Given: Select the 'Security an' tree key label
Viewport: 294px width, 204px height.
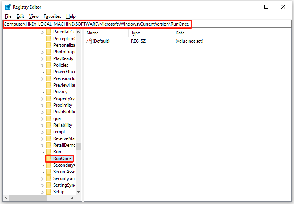Looking at the screenshot, I should tap(64, 178).
